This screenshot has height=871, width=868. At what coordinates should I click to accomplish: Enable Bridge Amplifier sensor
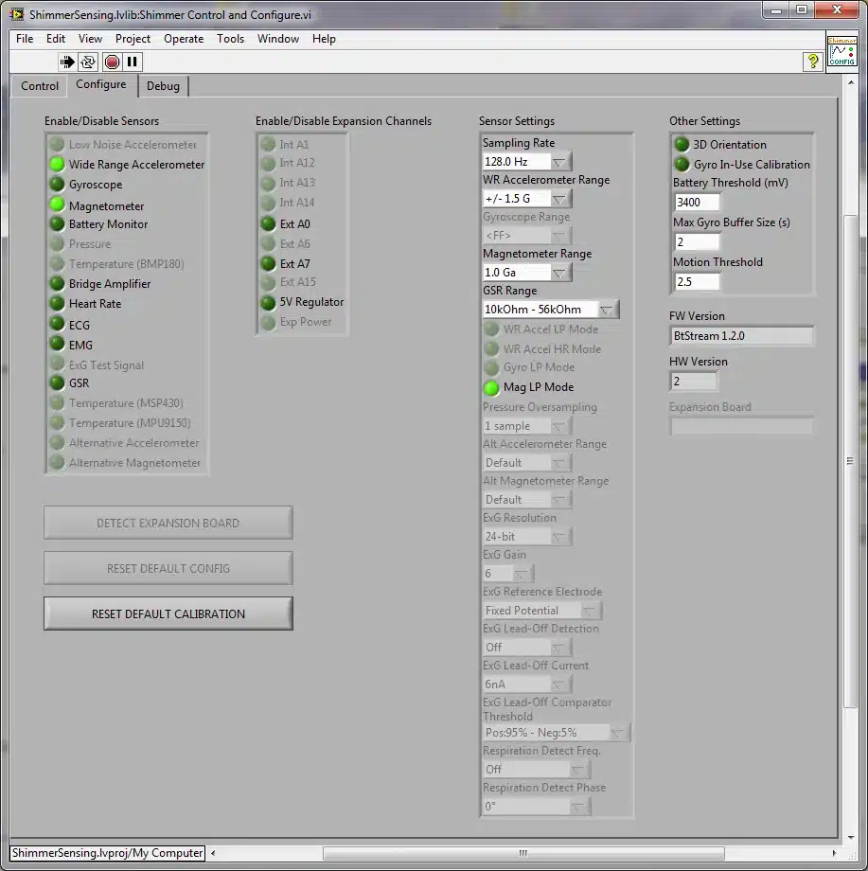pos(57,283)
